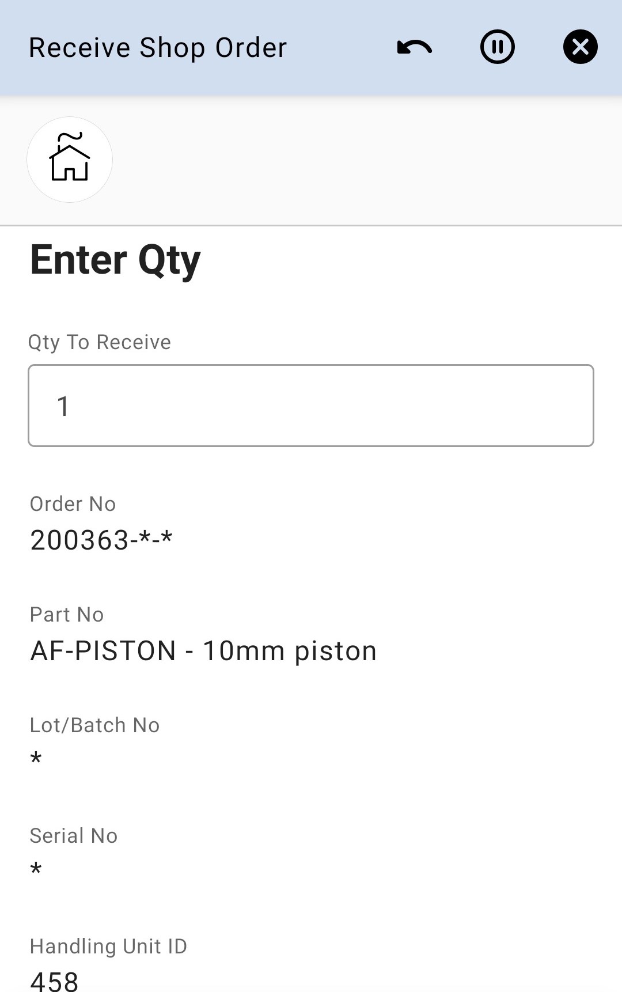Image resolution: width=622 pixels, height=992 pixels.
Task: Click the Serial No label
Action: [x=74, y=836]
